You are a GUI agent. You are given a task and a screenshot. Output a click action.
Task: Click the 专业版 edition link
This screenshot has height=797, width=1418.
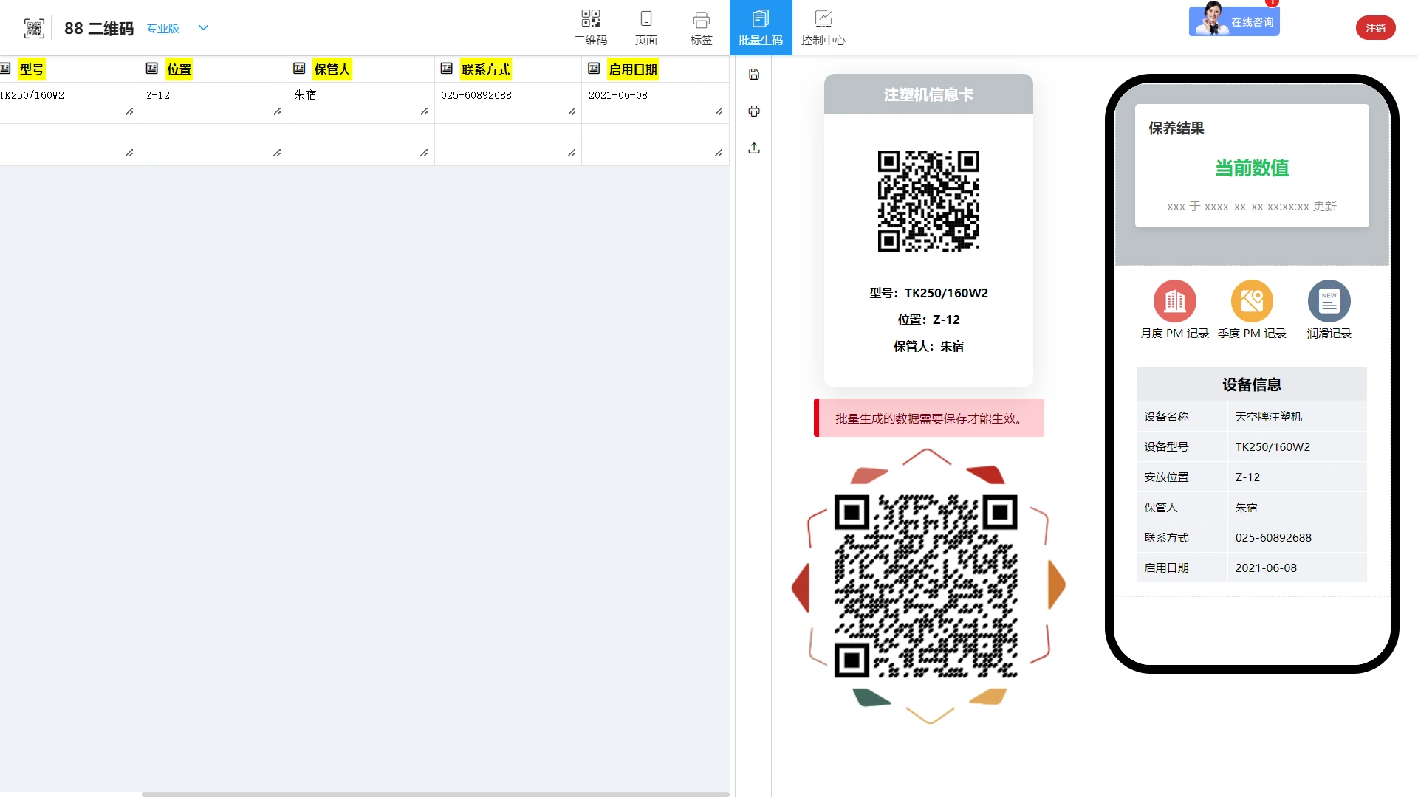coord(162,28)
